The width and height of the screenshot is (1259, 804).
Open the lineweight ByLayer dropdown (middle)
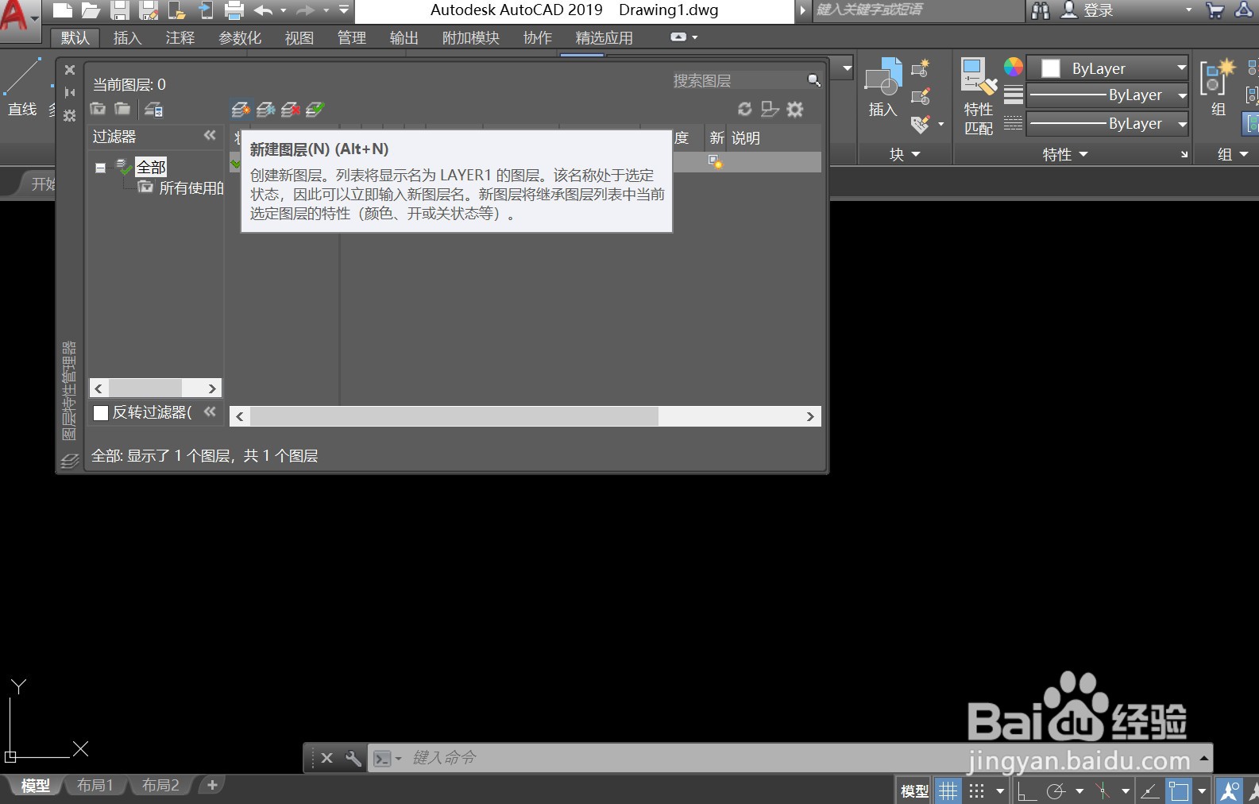pos(1107,95)
